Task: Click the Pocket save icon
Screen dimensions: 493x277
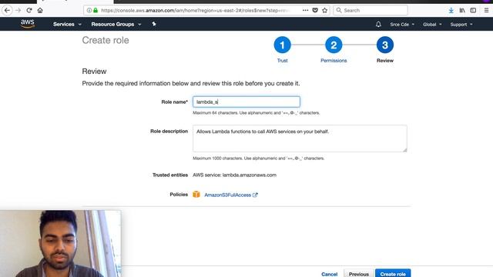Action: (315, 10)
